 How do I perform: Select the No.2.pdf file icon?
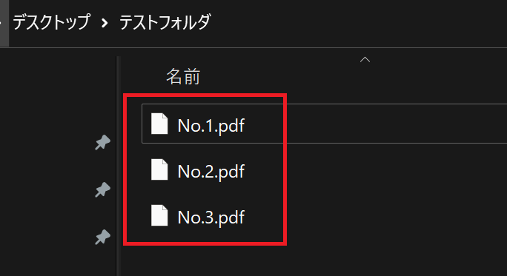(159, 169)
